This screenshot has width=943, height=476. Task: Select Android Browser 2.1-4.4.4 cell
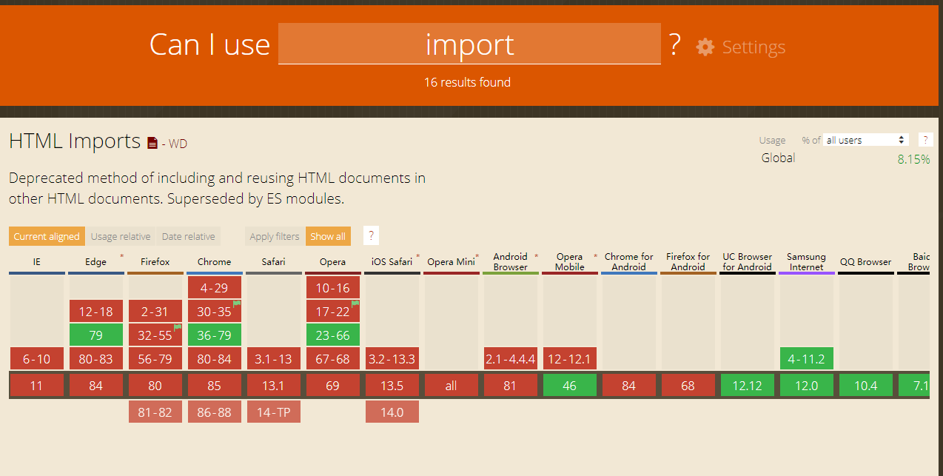click(511, 359)
